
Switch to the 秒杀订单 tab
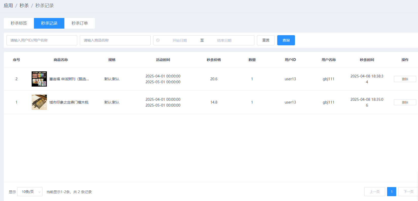pyautogui.click(x=79, y=23)
